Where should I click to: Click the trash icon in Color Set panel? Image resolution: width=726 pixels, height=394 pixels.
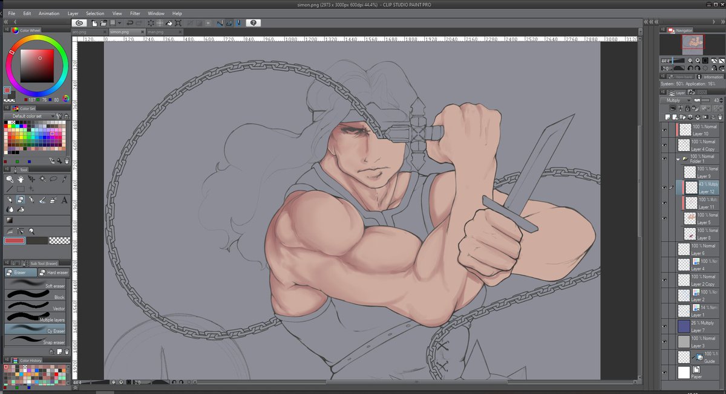[x=67, y=161]
